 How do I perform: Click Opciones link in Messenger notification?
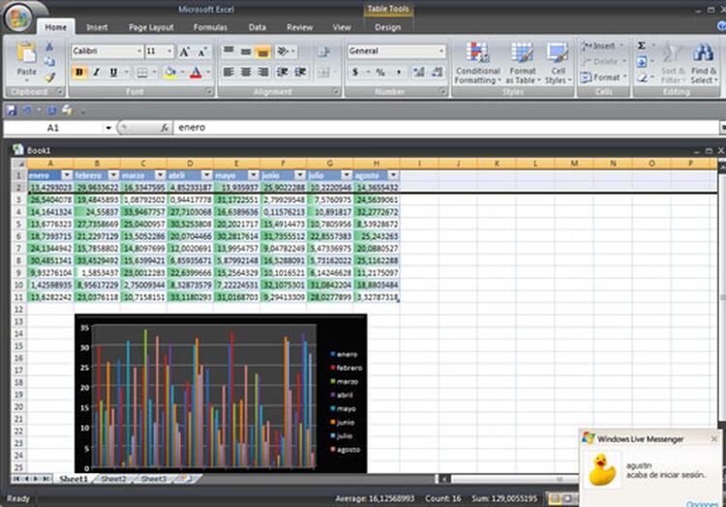tap(702, 503)
